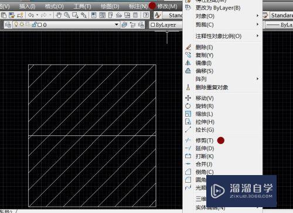
Task: Open the Layer States Manager icon
Action: coord(141,25)
